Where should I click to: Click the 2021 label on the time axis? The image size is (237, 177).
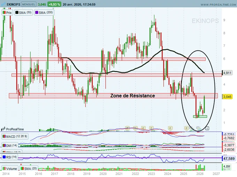(x=119, y=174)
